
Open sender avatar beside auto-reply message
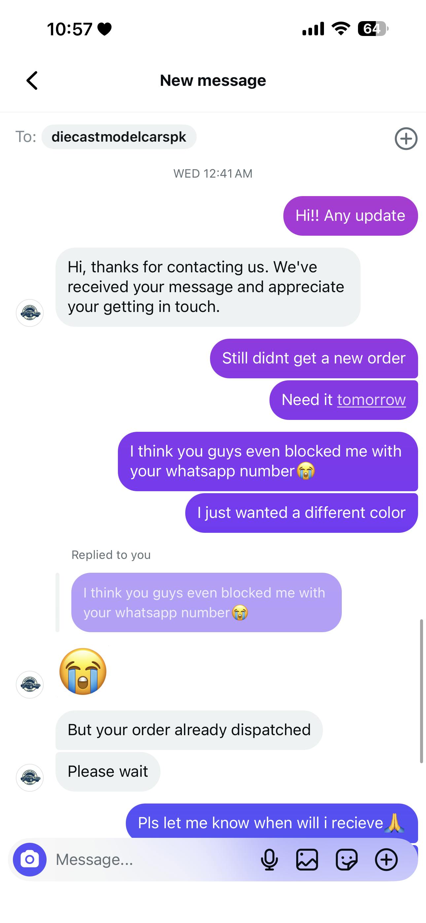30,313
